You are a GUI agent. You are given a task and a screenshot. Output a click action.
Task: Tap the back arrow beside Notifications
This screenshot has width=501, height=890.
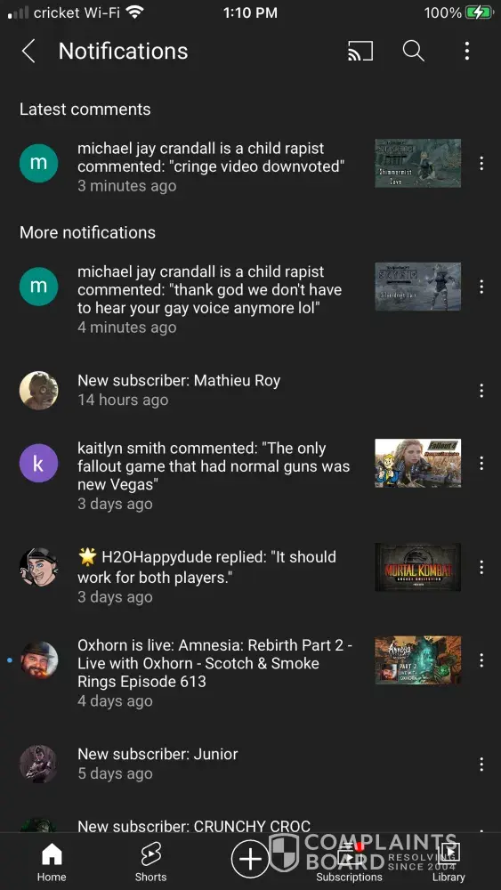[28, 51]
